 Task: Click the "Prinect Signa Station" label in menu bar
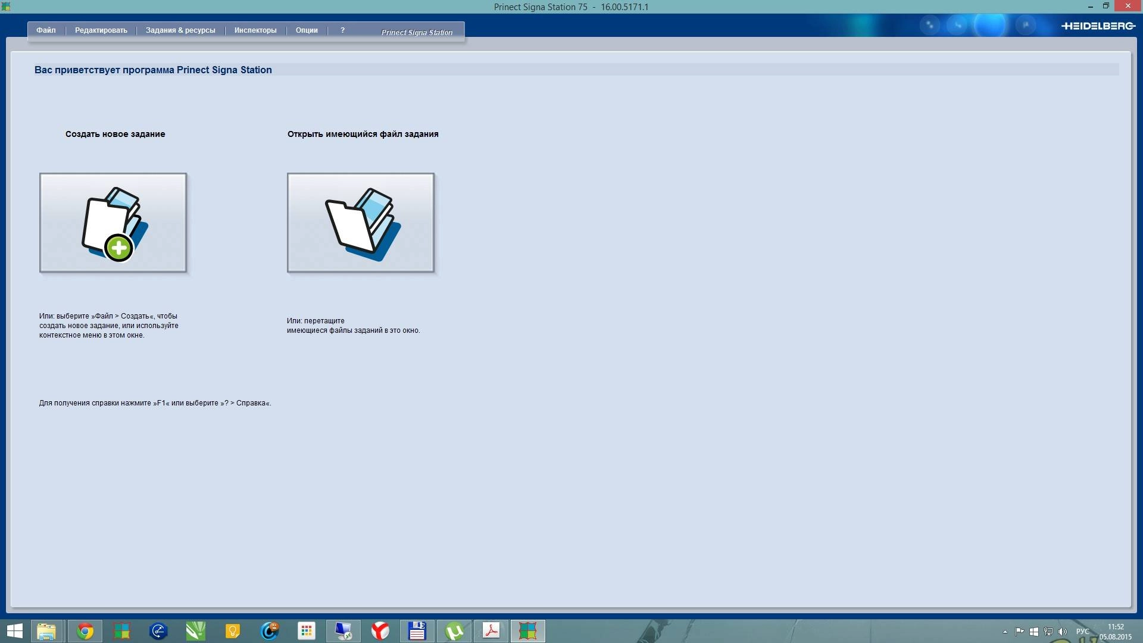tap(417, 32)
